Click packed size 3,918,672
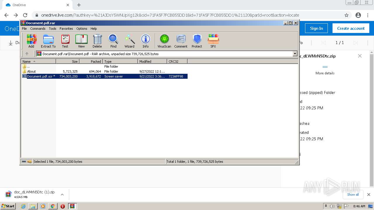 [x=93, y=76]
